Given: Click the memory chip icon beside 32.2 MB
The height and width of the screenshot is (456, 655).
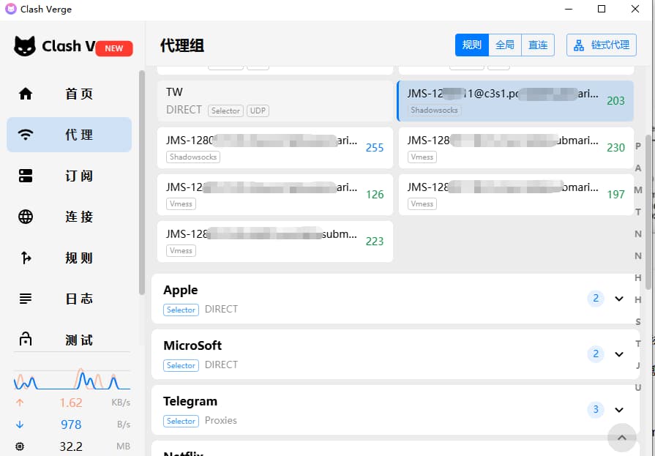Looking at the screenshot, I should [20, 446].
